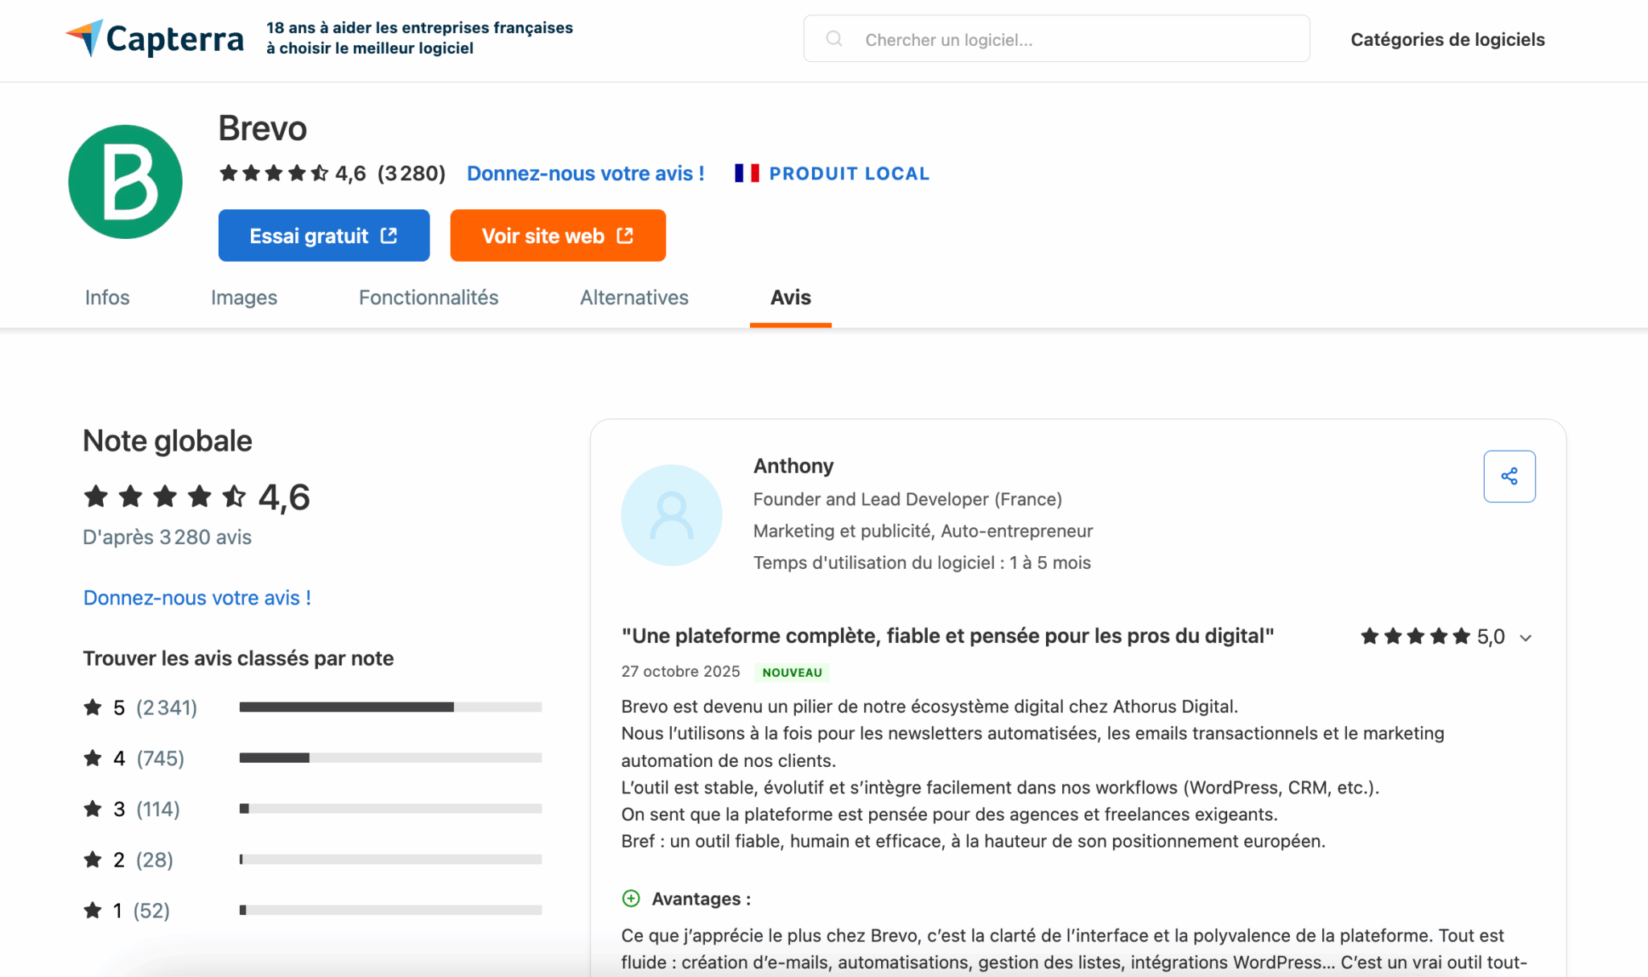Click Anthony's reviewer avatar
Screen dimensions: 1648x977
pyautogui.click(x=671, y=515)
